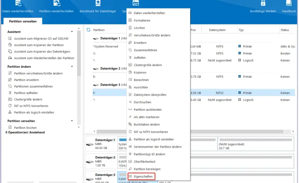Choose Zusammenführen from context menu
Image resolution: width=299 pixels, height=183 pixels.
click(158, 50)
